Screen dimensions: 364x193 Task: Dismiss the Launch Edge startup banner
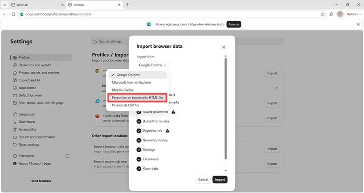pyautogui.click(x=358, y=24)
